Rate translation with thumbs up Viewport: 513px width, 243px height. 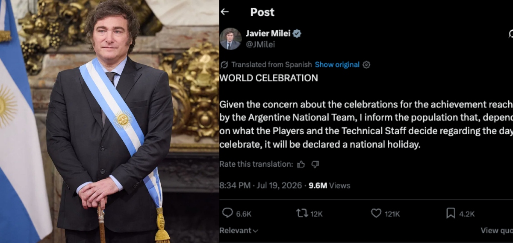click(301, 164)
